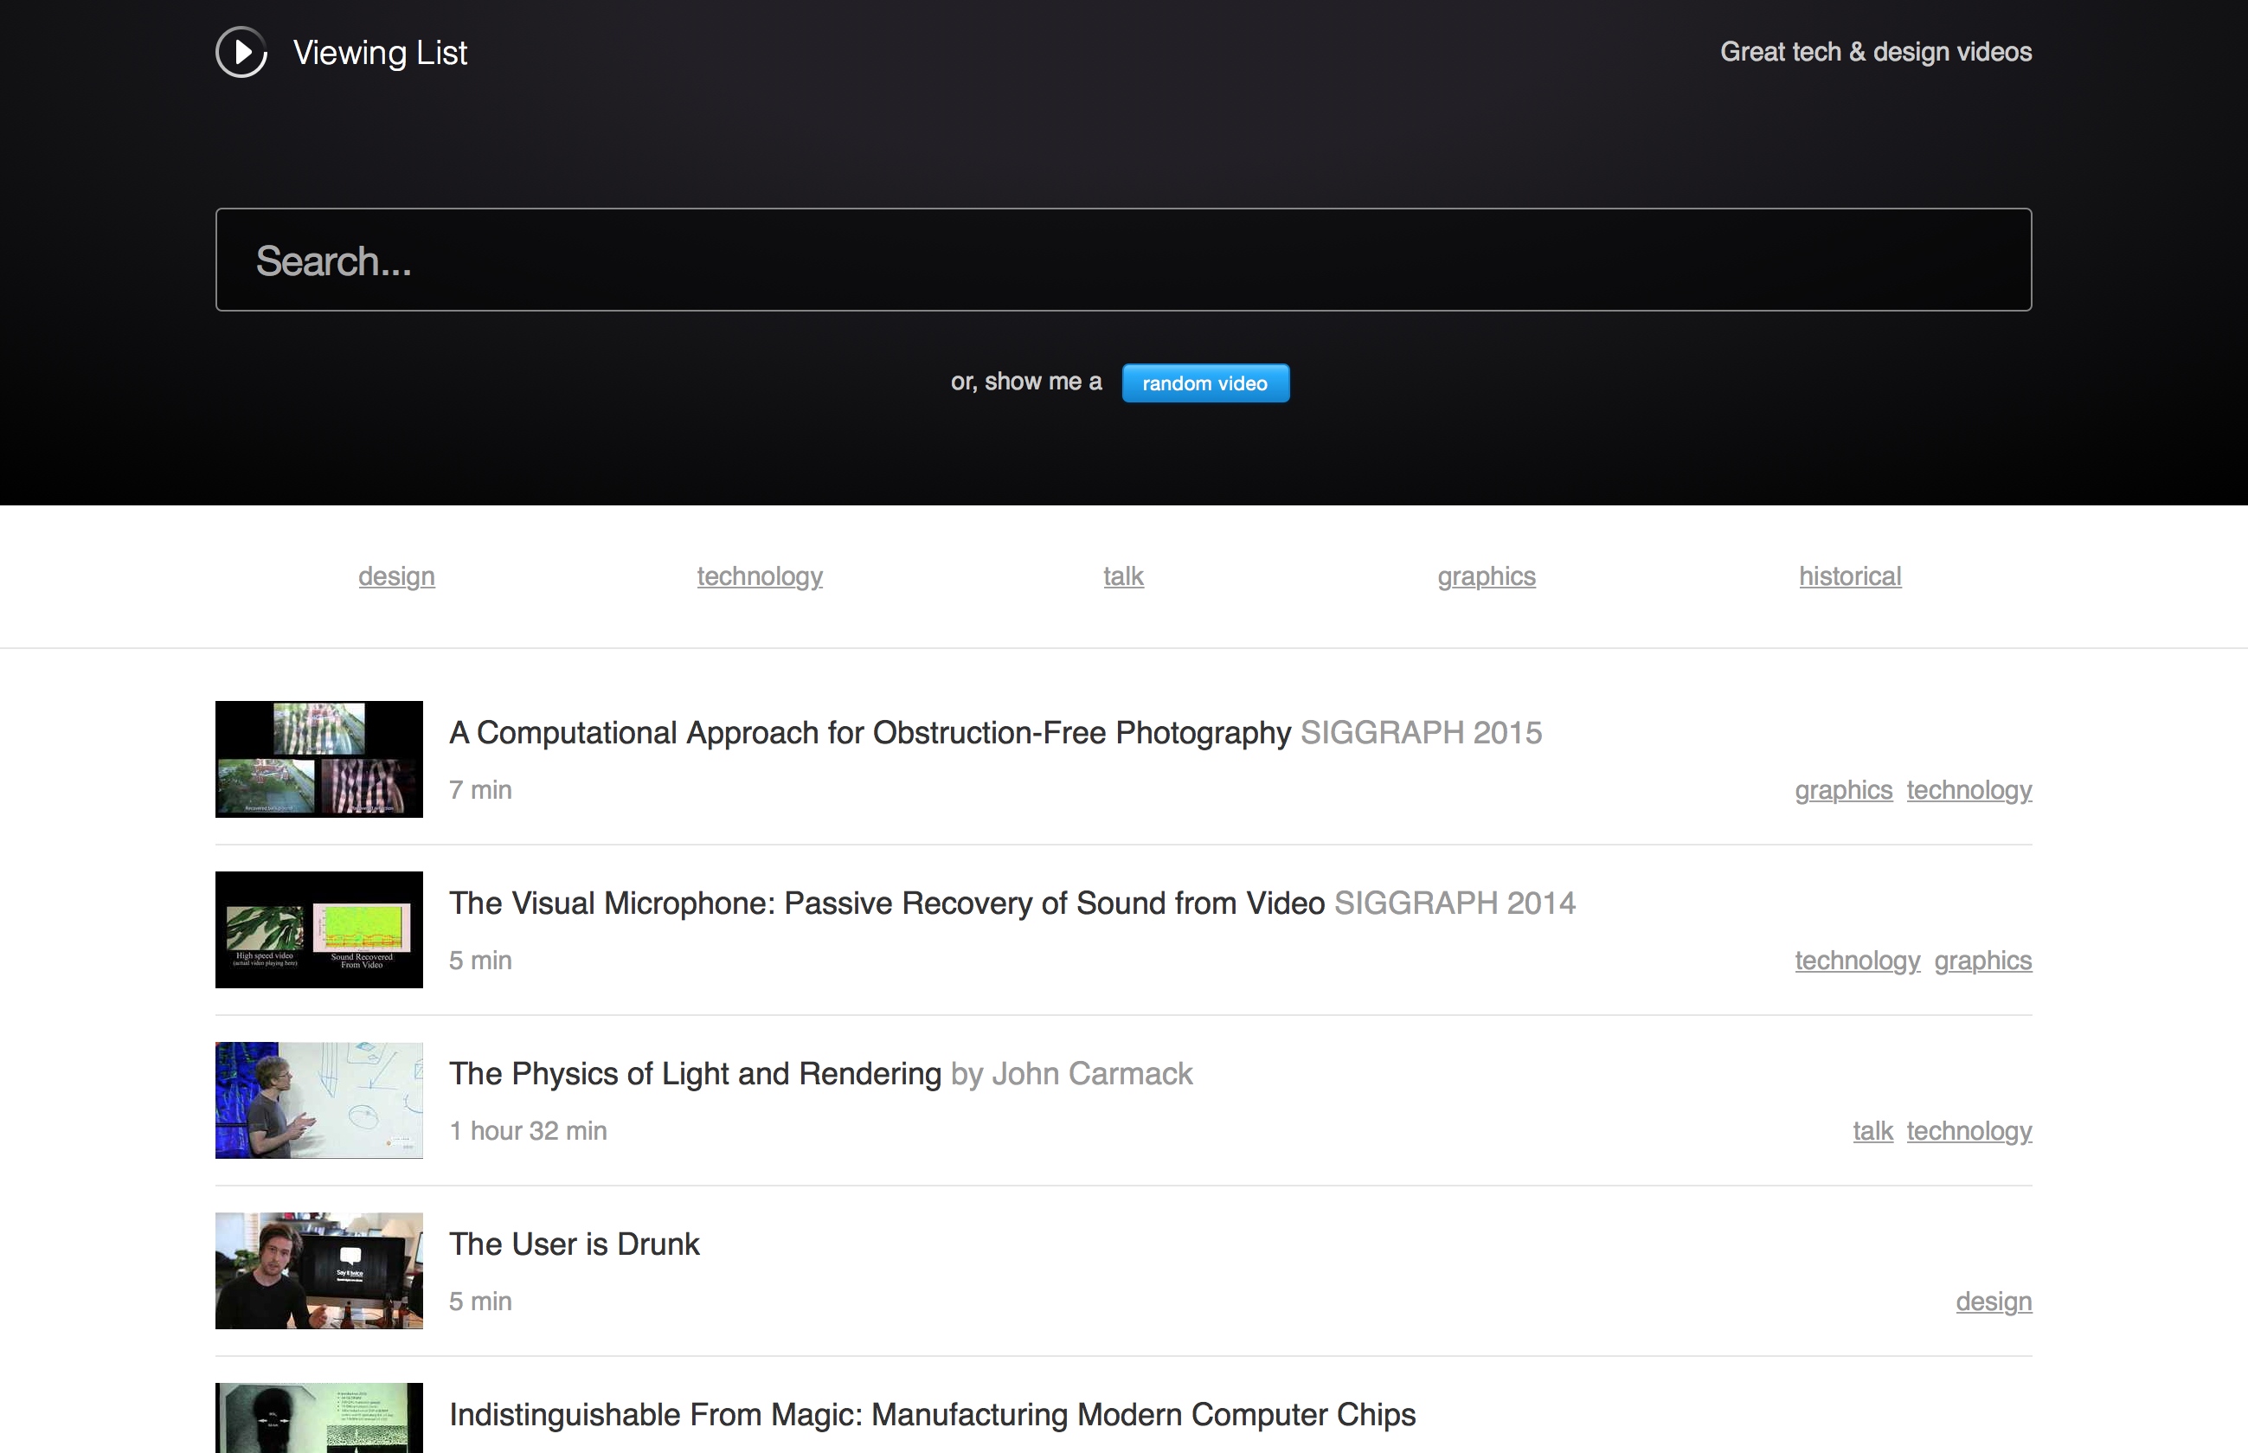Viewport: 2248px width, 1453px height.
Task: Open 'The User is Drunk' video
Action: click(x=574, y=1244)
